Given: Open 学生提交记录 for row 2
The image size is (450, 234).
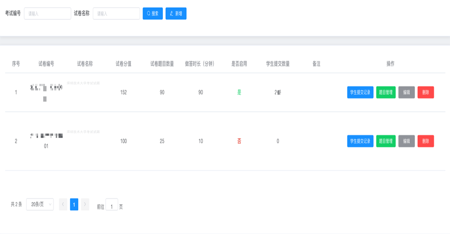Looking at the screenshot, I should coord(360,141).
